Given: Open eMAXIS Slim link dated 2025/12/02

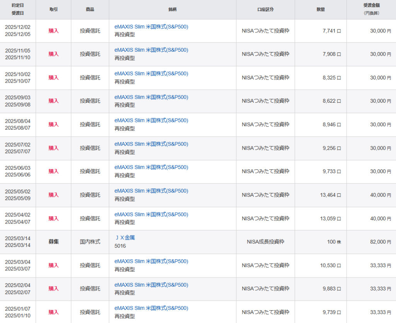Looking at the screenshot, I should [x=151, y=27].
